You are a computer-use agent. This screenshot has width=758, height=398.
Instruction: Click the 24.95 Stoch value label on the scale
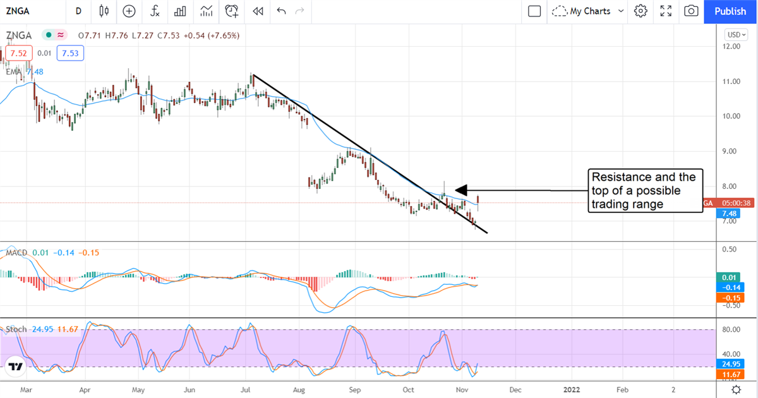(x=730, y=364)
